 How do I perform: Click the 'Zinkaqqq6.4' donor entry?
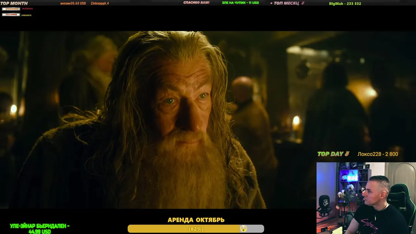tap(100, 3)
